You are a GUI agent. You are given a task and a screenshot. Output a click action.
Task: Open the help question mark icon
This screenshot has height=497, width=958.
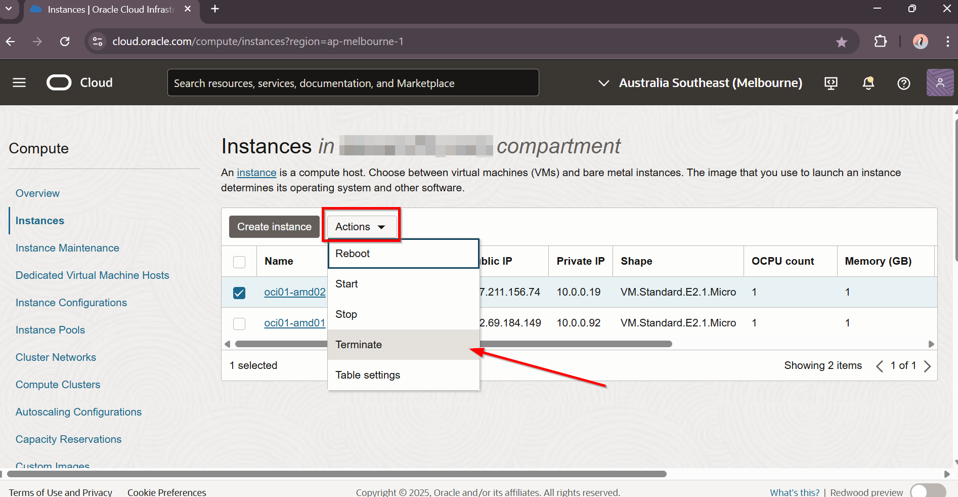[x=903, y=83]
